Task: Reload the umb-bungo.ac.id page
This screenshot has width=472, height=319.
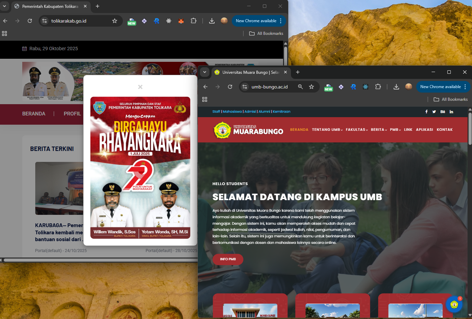Action: pyautogui.click(x=230, y=87)
